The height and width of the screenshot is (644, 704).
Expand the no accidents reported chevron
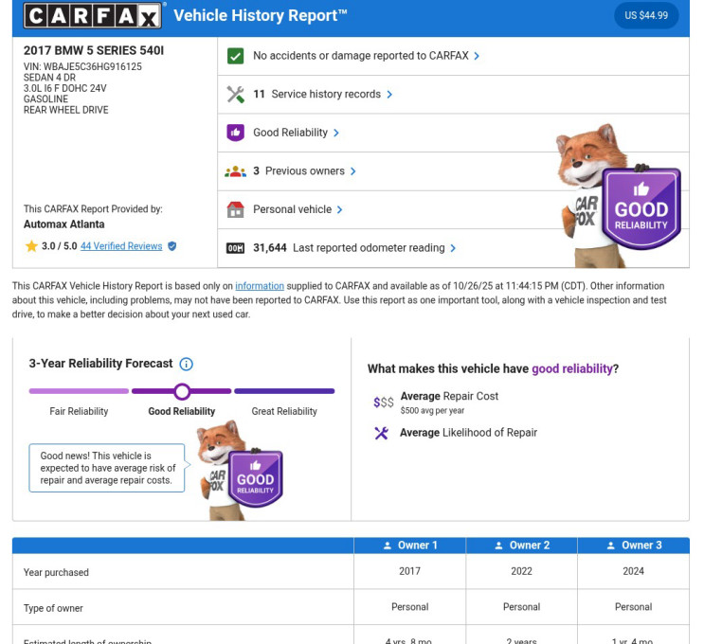(477, 56)
